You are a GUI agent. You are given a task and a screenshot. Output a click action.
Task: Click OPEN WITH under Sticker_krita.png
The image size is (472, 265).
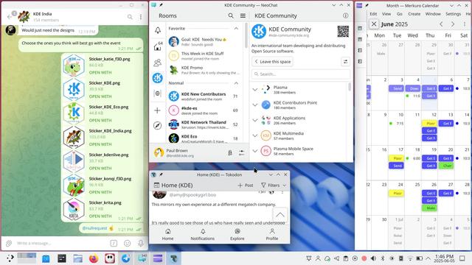(100, 216)
